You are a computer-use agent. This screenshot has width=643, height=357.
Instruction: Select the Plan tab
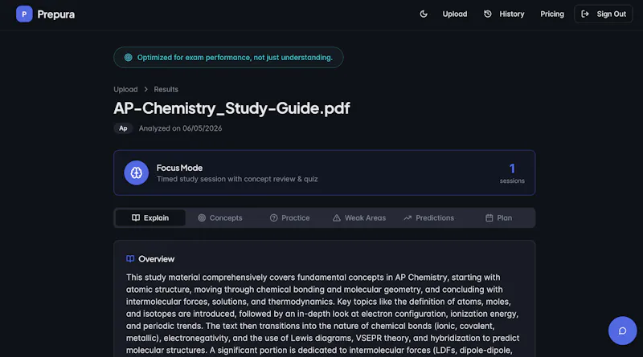click(x=498, y=217)
